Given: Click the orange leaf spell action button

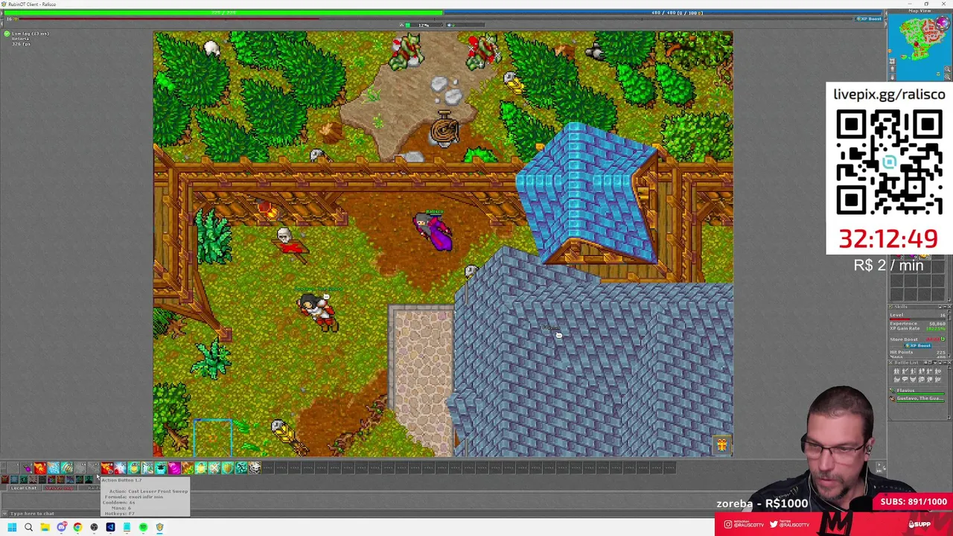Looking at the screenshot, I should (x=188, y=468).
